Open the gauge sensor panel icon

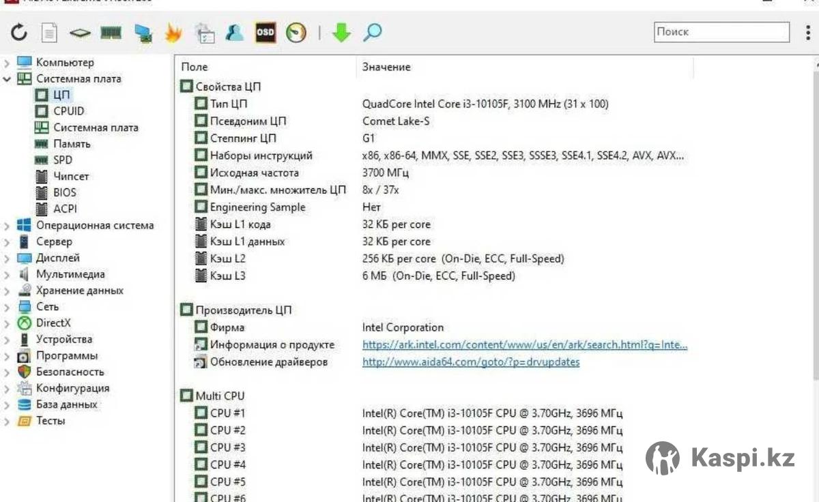tap(296, 32)
